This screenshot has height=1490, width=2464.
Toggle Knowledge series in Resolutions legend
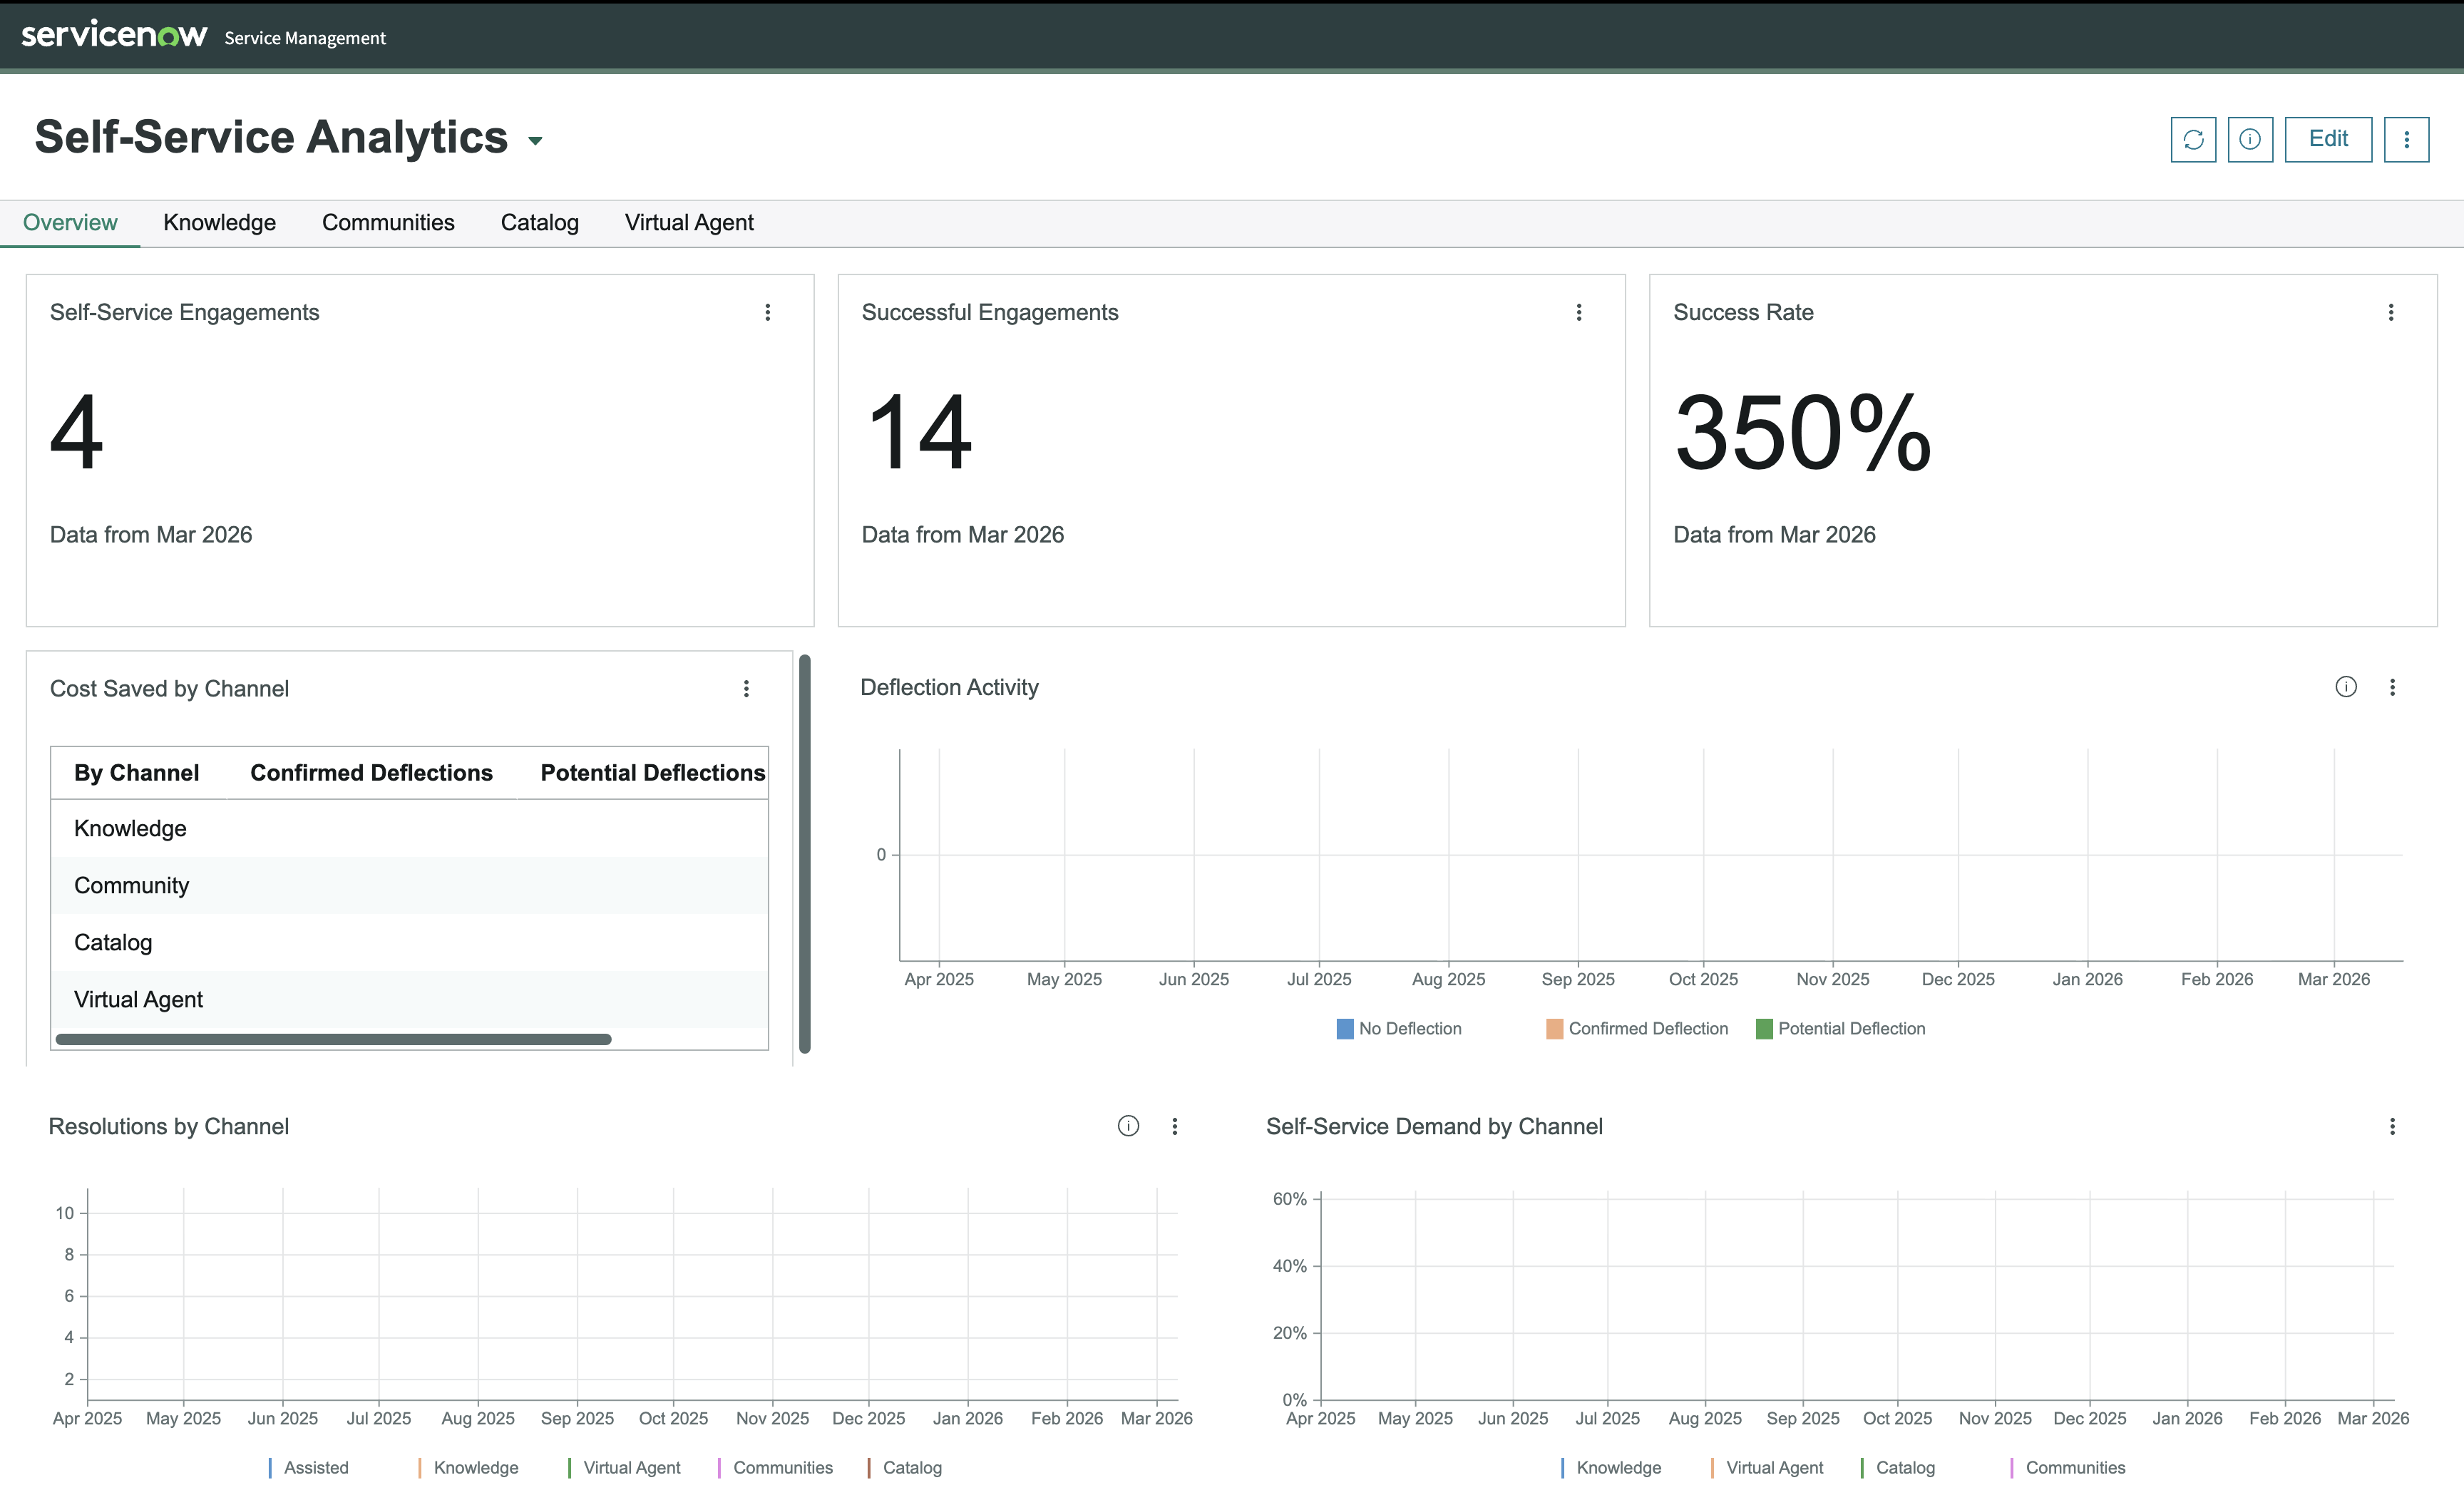pyautogui.click(x=468, y=1467)
